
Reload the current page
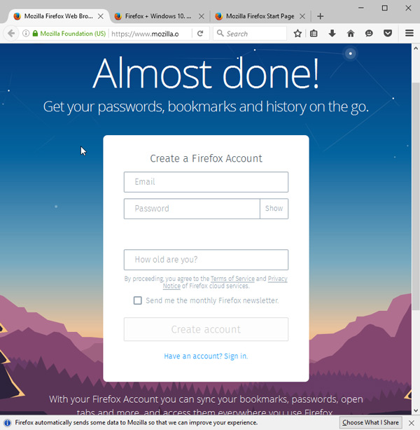[x=200, y=34]
